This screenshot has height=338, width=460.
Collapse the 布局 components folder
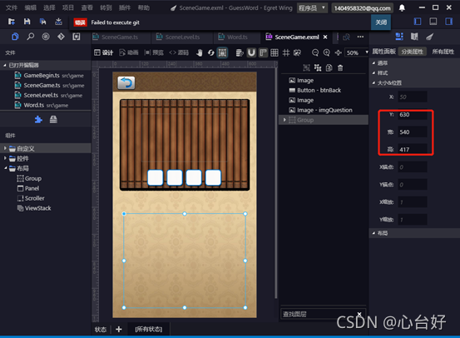(5, 168)
